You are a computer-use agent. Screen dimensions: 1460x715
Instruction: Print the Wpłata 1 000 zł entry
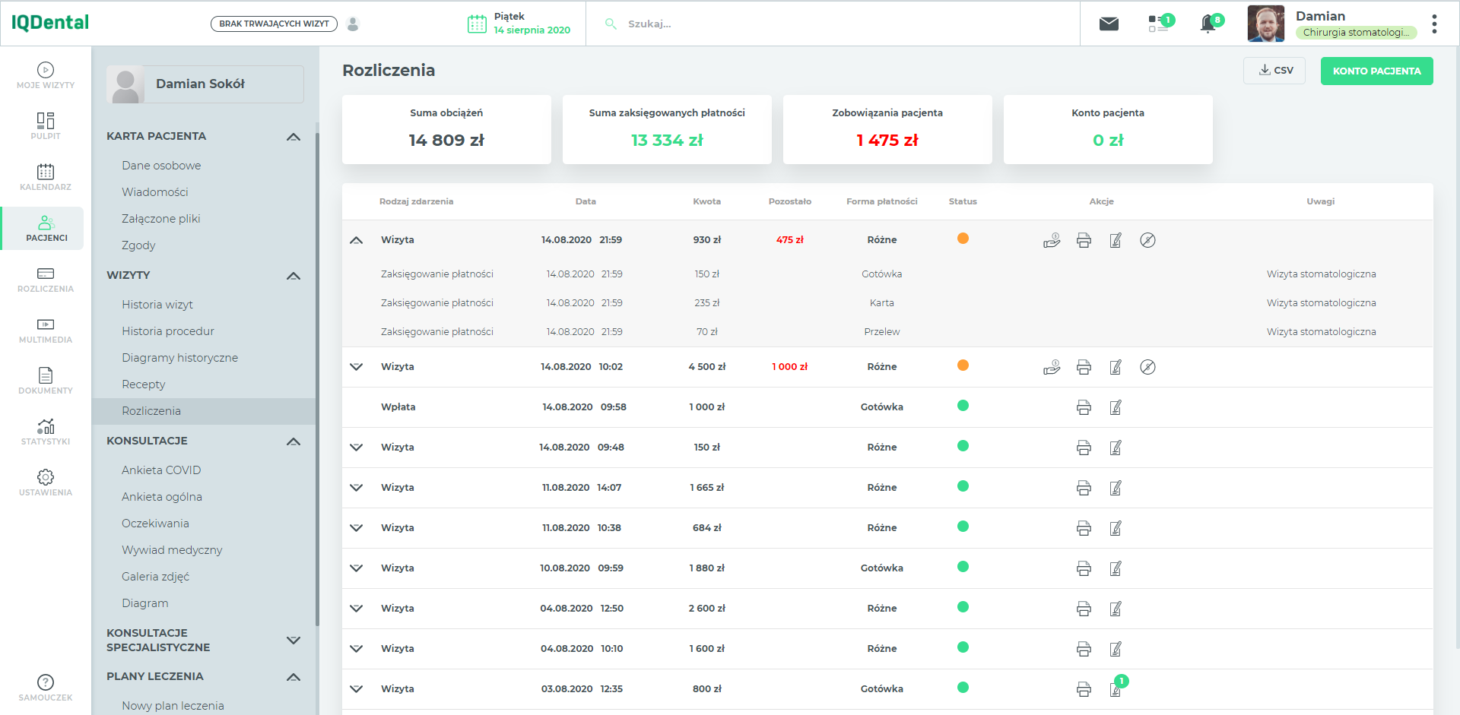(x=1084, y=407)
